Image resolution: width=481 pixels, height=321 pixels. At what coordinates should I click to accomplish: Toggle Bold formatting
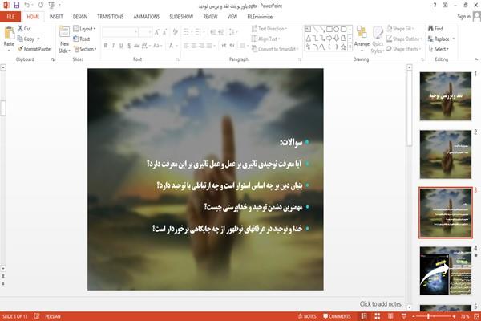tap(106, 46)
